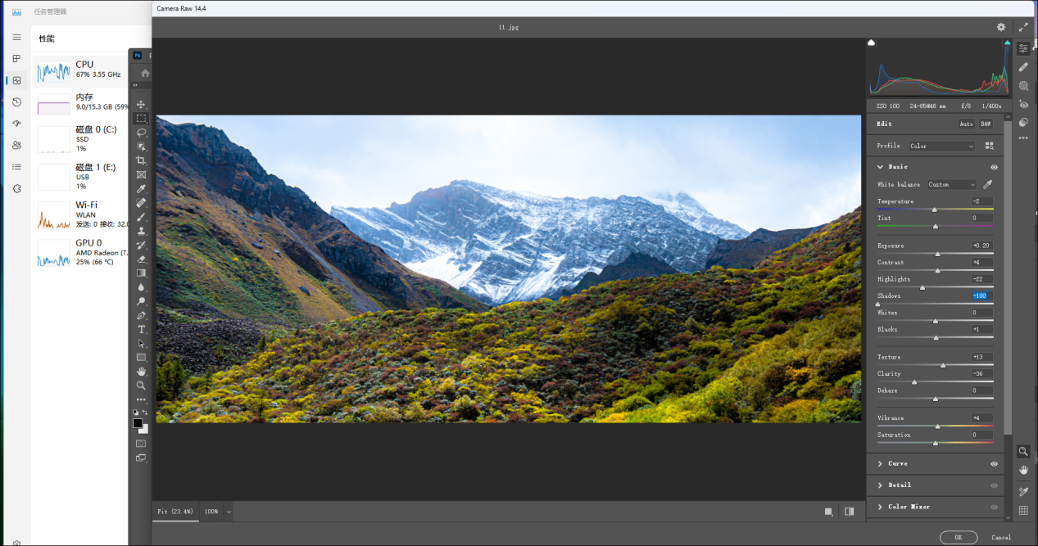Toggle visibility of Curve panel edits
This screenshot has height=546, width=1038.
pos(994,464)
